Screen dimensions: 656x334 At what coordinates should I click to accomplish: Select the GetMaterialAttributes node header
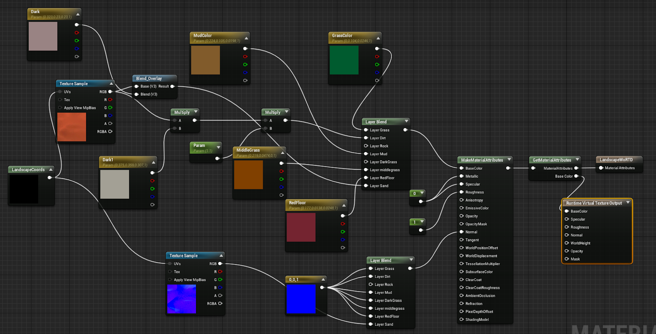click(552, 160)
